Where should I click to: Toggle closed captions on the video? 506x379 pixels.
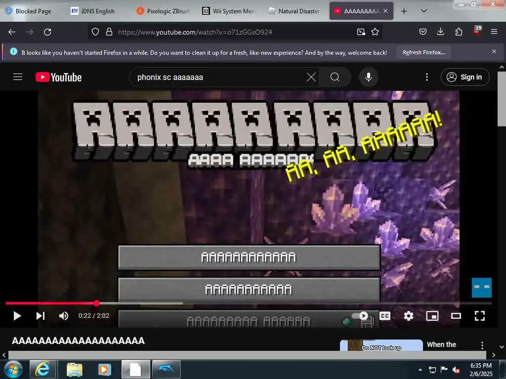pyautogui.click(x=384, y=316)
